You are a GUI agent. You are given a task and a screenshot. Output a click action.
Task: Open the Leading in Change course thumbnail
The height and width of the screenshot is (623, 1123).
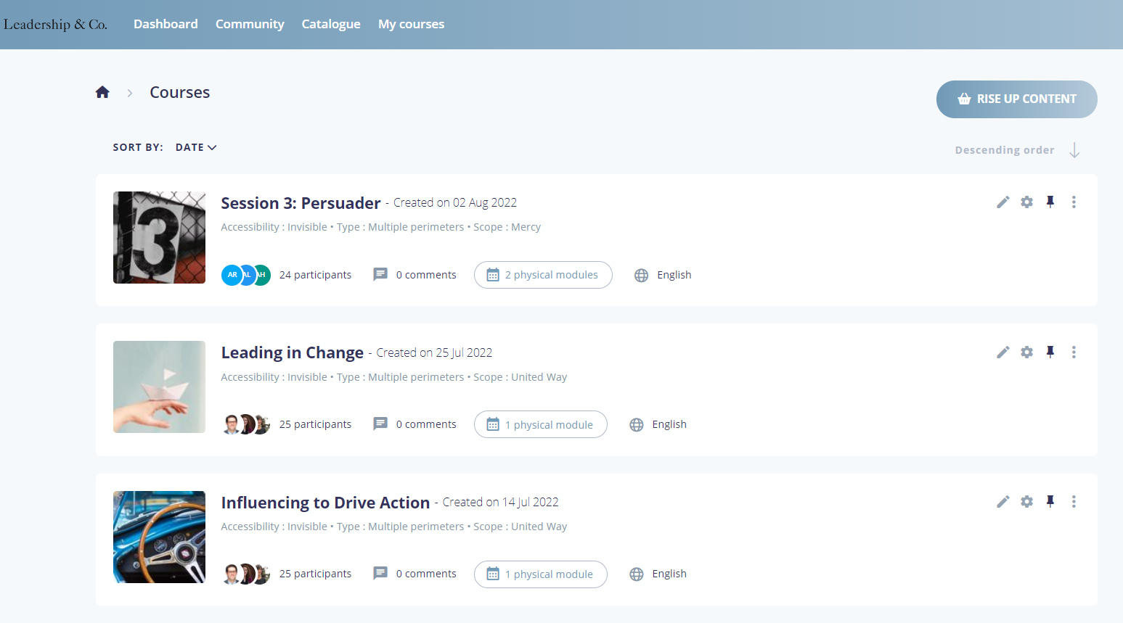coord(159,387)
